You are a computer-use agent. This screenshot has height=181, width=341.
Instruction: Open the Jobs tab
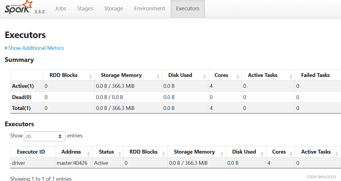click(61, 9)
